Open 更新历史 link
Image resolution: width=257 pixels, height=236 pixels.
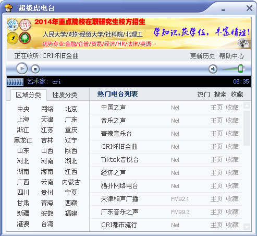(x=202, y=56)
